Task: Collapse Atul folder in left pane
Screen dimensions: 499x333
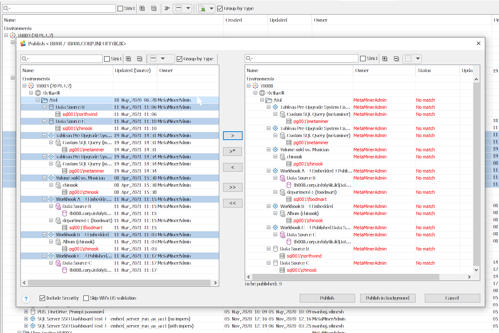Action: coord(38,100)
